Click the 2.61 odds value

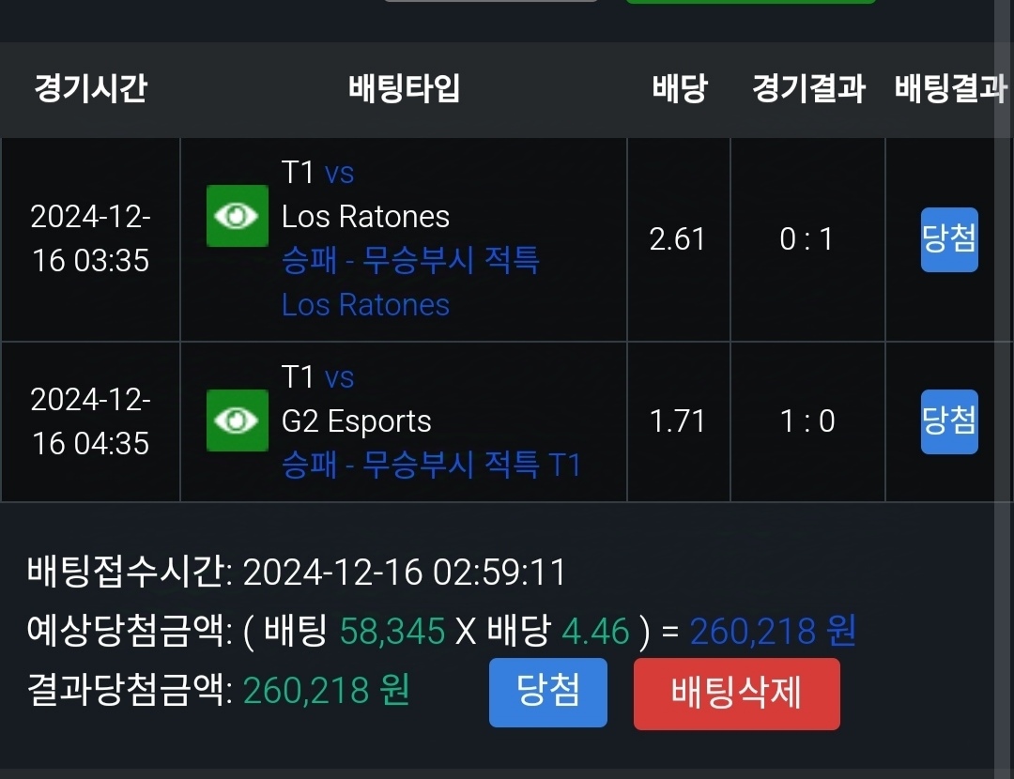[x=677, y=239]
